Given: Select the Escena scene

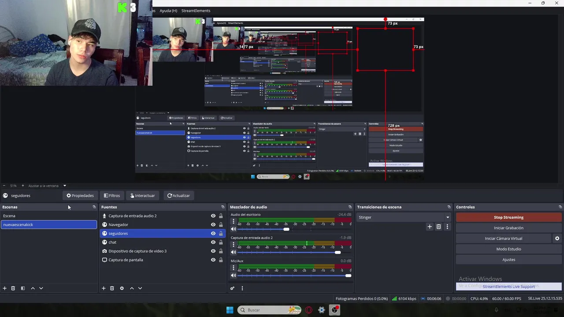Looking at the screenshot, I should [48, 216].
